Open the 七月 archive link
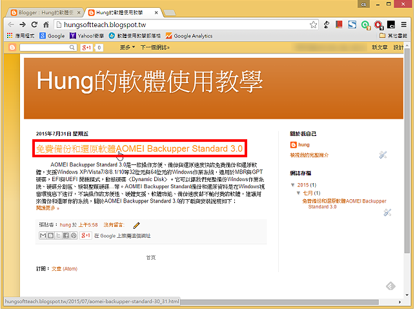Image resolution: width=415 pixels, height=312 pixels. pos(308,193)
